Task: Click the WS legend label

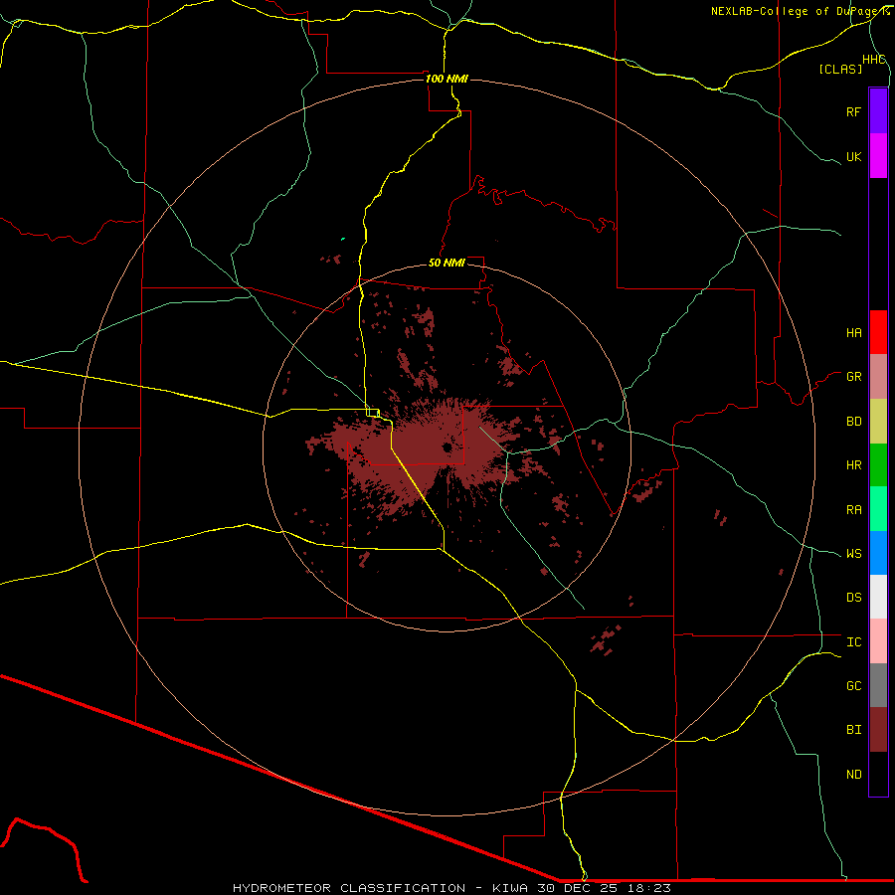Action: 853,554
